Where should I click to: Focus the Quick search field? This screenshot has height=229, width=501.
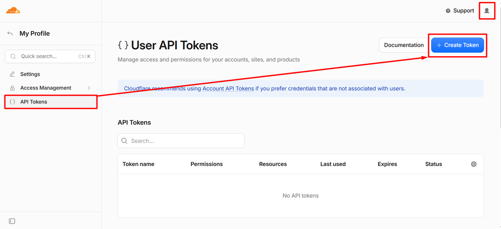click(50, 57)
